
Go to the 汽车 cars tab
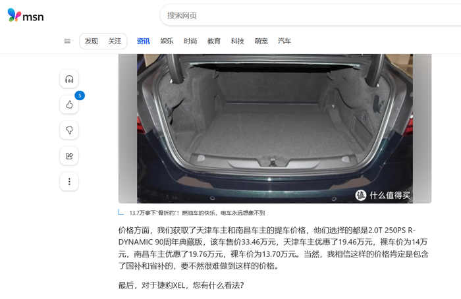click(x=285, y=41)
